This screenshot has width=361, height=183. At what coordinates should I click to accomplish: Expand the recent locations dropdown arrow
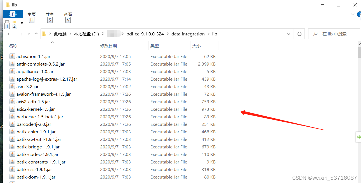29,34
